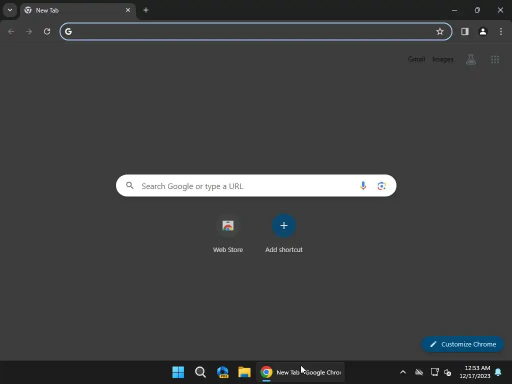The width and height of the screenshot is (512, 384).
Task: Click the OneDrive cloud tray icon
Action: (419, 372)
